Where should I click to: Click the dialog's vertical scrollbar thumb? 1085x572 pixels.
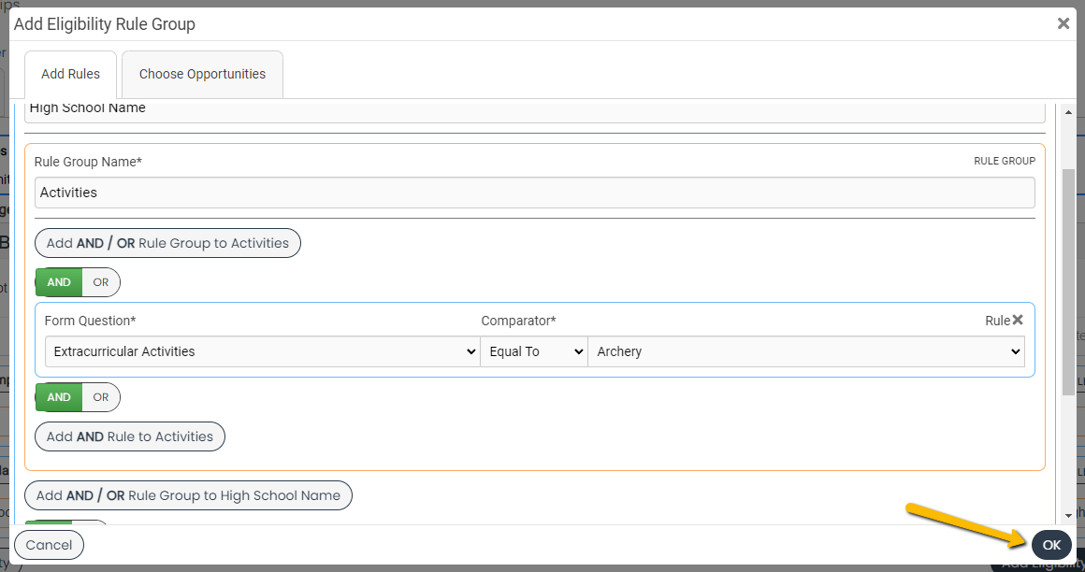[1069, 280]
